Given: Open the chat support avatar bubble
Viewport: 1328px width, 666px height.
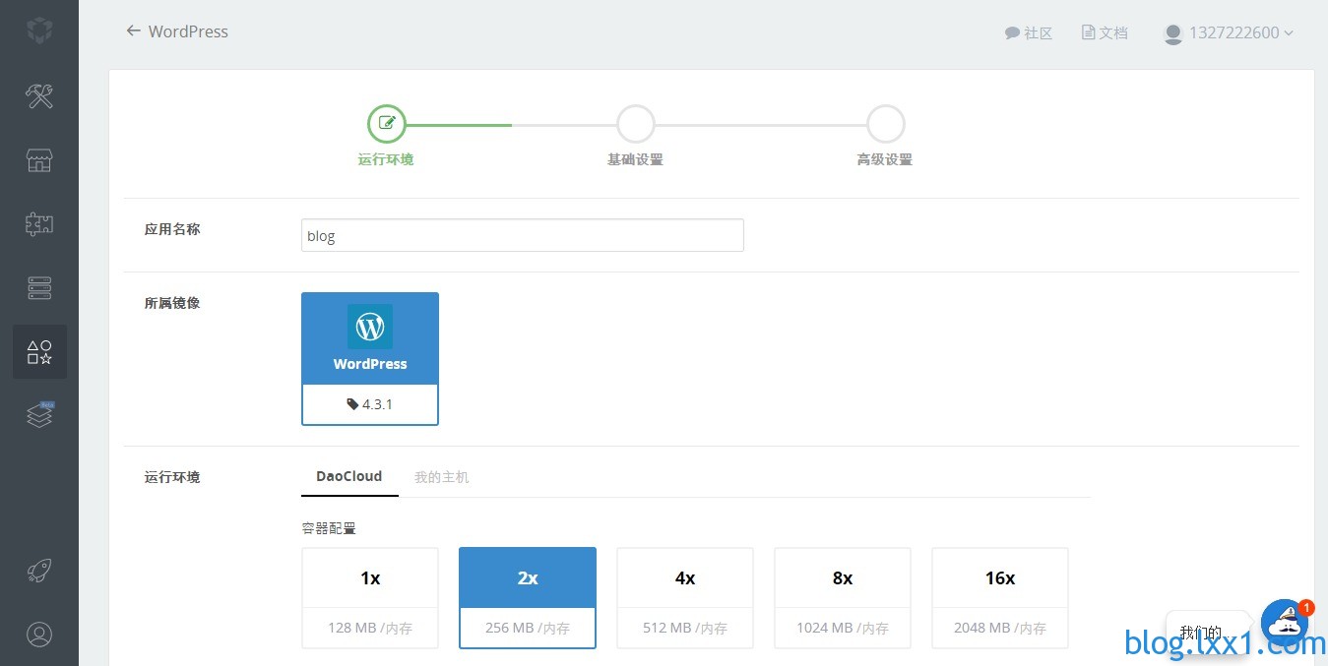Looking at the screenshot, I should pyautogui.click(x=1285, y=624).
